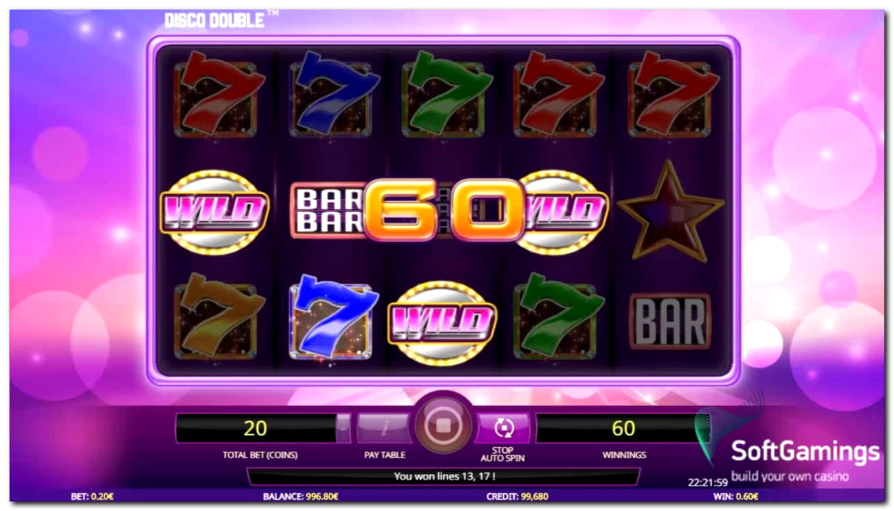
Task: Click the Balance 996.80€ readout
Action: [301, 497]
